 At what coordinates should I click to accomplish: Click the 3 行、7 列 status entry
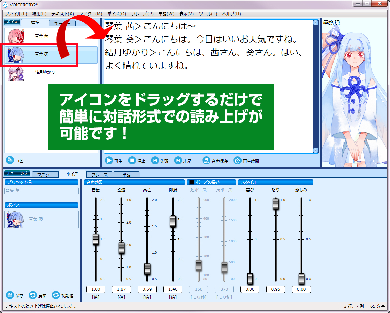[x=354, y=306]
